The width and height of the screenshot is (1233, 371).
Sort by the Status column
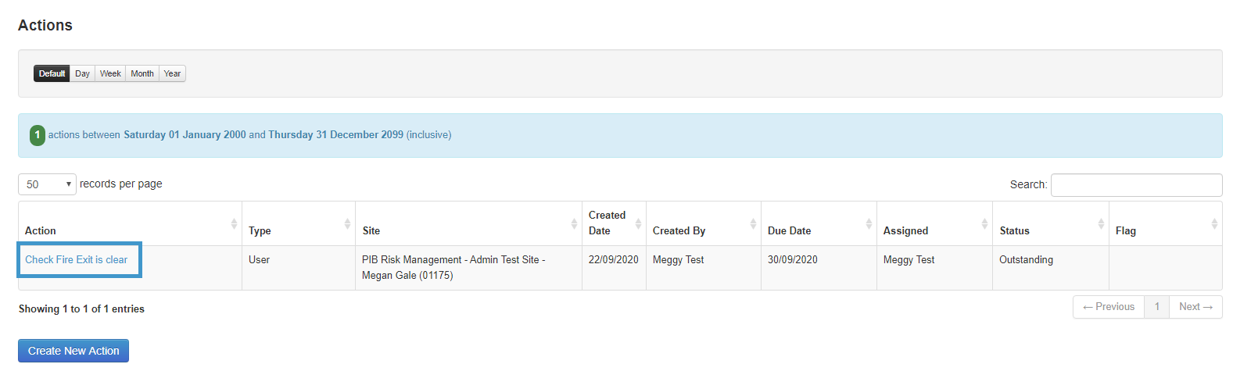(1051, 223)
